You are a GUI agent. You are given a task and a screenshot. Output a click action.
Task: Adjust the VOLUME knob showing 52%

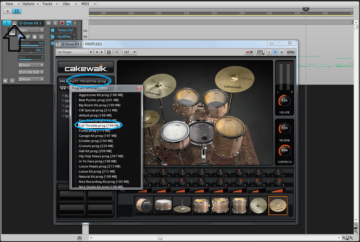point(284,101)
